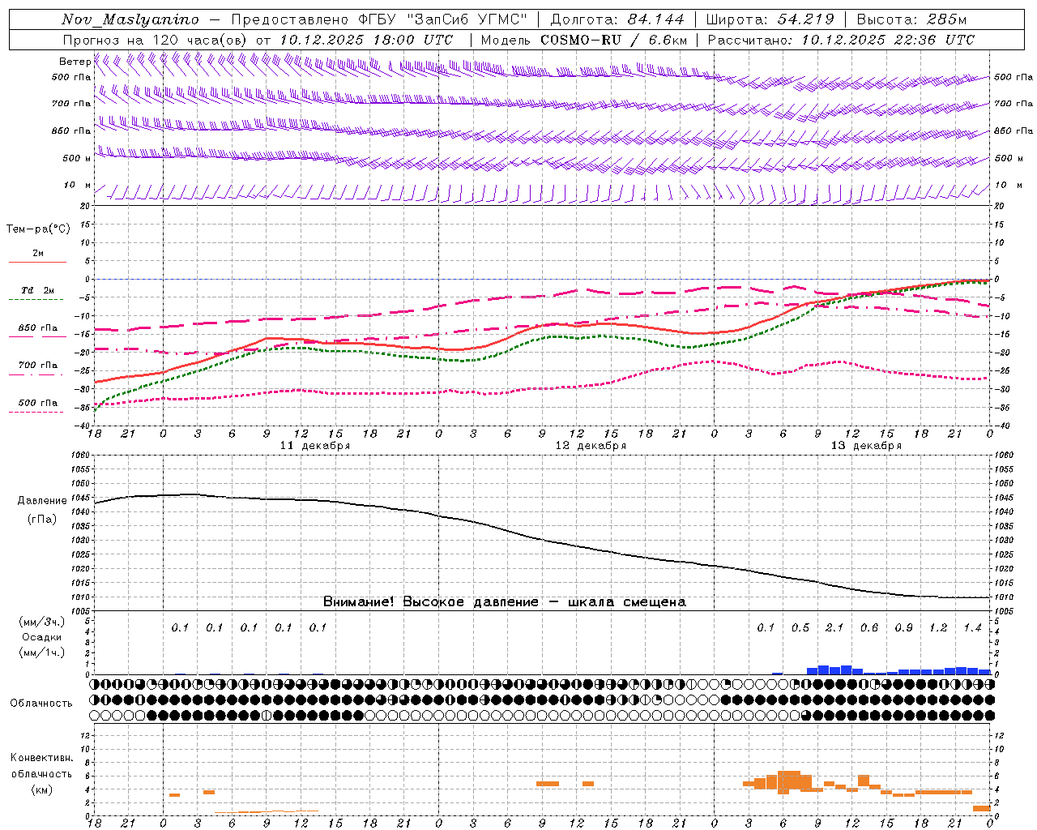Click the 3-hour precipitation value 0.9
Image resolution: width=1037 pixels, height=830 pixels.
click(x=903, y=628)
